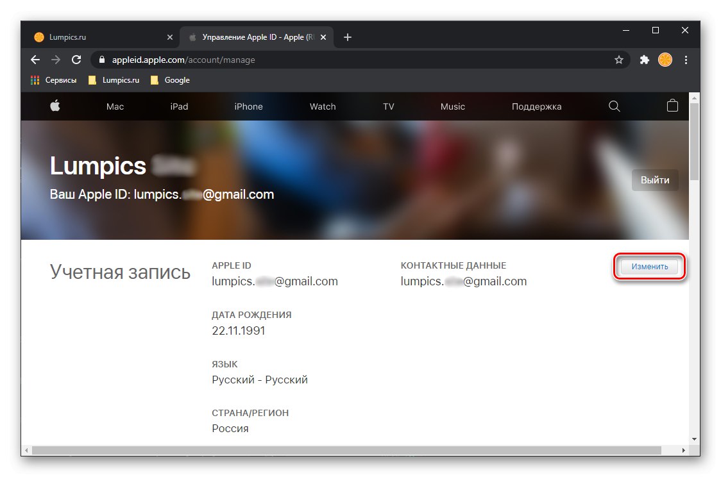Click the Apple logo in the navigation bar

point(55,106)
